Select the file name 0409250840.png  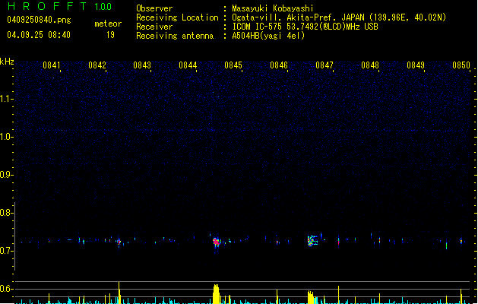pos(39,20)
